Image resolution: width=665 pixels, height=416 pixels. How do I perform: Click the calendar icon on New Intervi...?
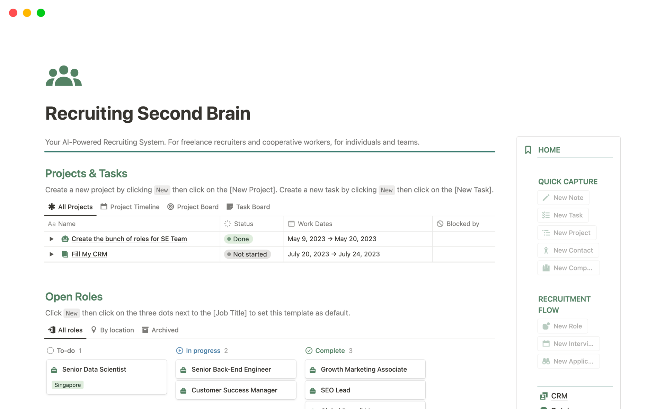tap(546, 344)
